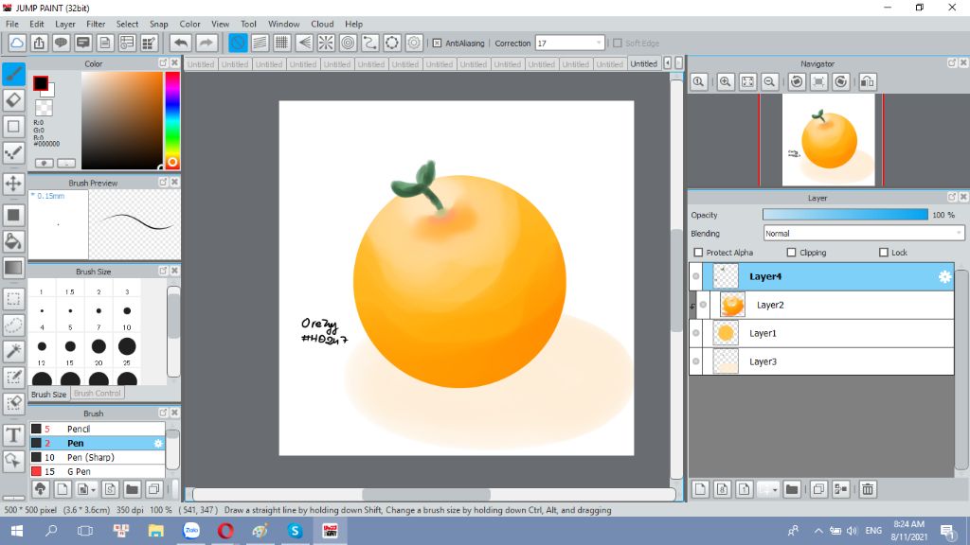Viewport: 970px width, 545px height.
Task: Click the Undo arrow in toolbar
Action: pyautogui.click(x=181, y=43)
